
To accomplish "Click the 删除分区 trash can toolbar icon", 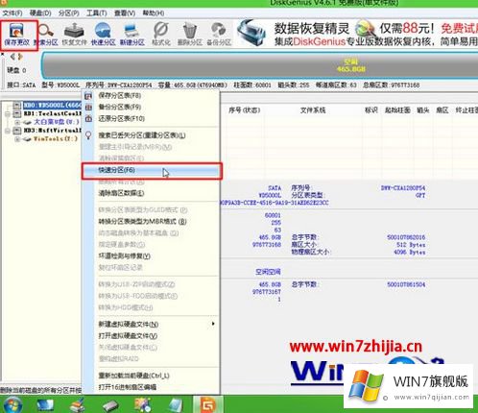I will point(190,35).
